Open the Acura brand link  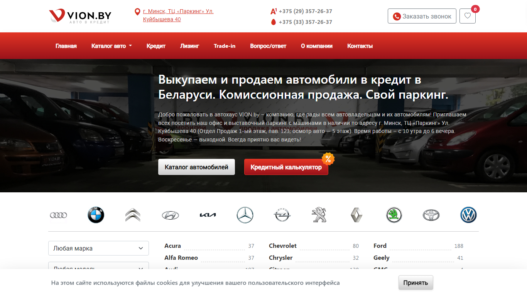(x=172, y=246)
